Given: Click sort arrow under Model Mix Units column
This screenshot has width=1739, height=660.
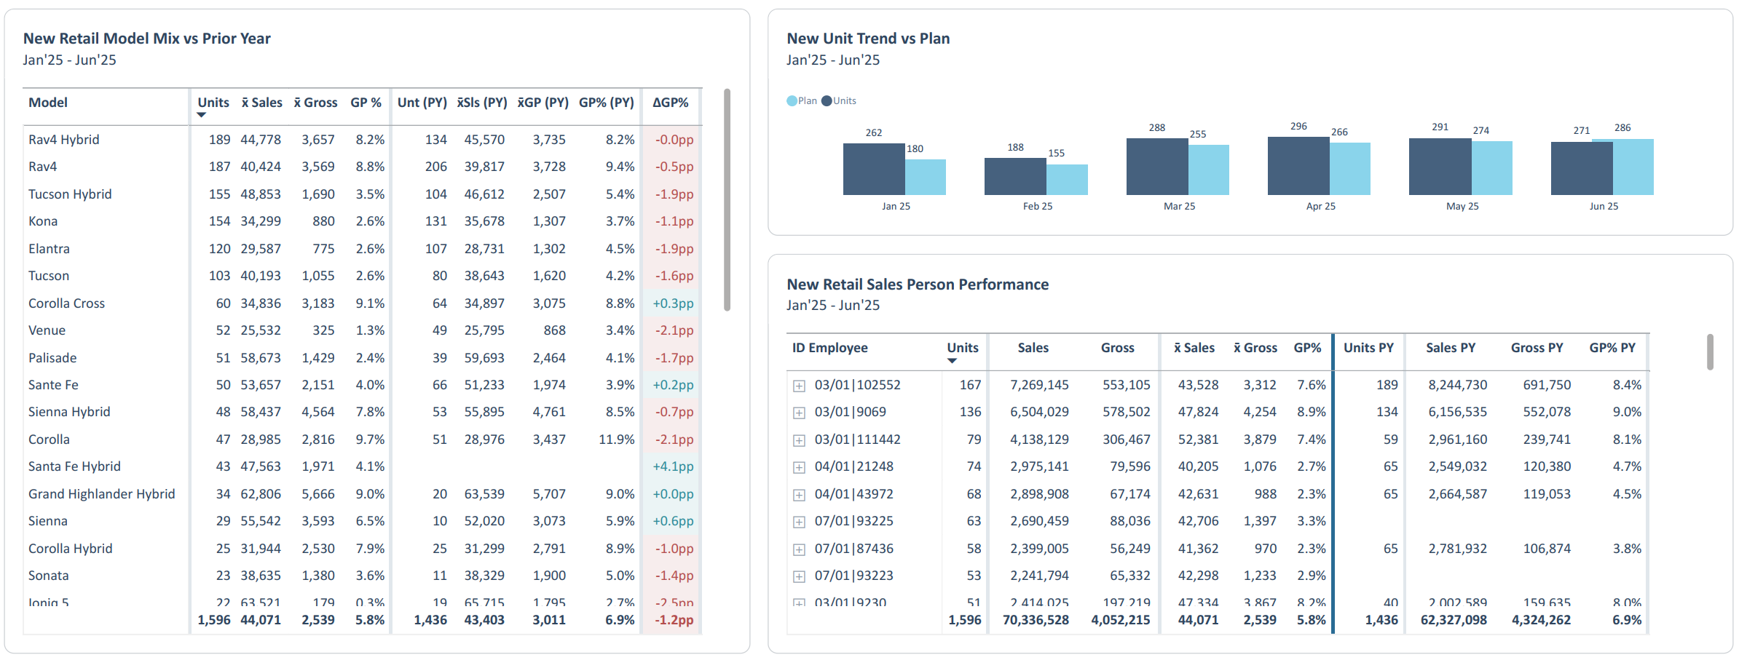Looking at the screenshot, I should pos(202,115).
